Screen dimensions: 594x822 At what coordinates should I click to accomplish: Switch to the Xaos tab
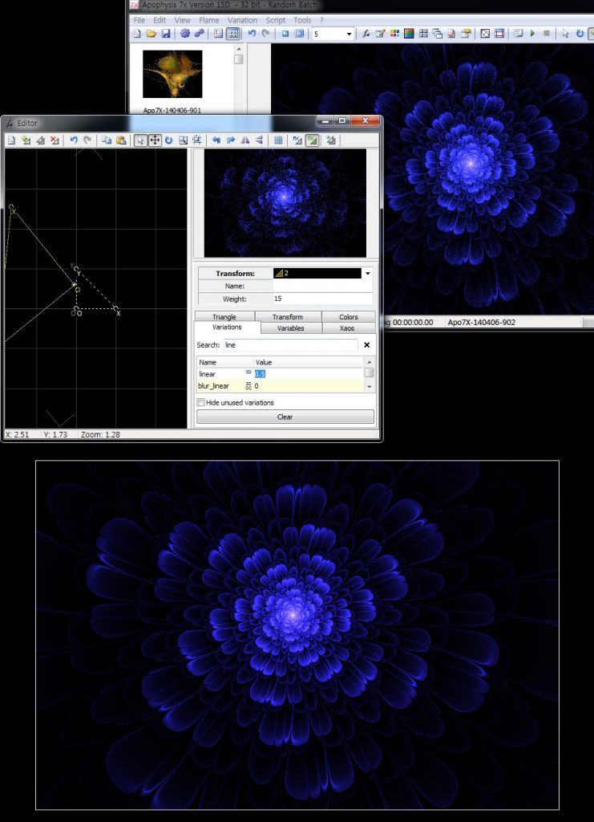point(347,328)
